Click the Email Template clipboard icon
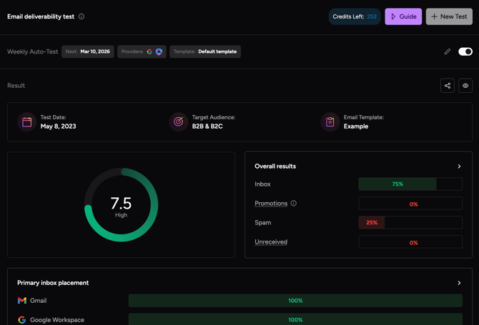Image resolution: width=479 pixels, height=325 pixels. click(330, 122)
